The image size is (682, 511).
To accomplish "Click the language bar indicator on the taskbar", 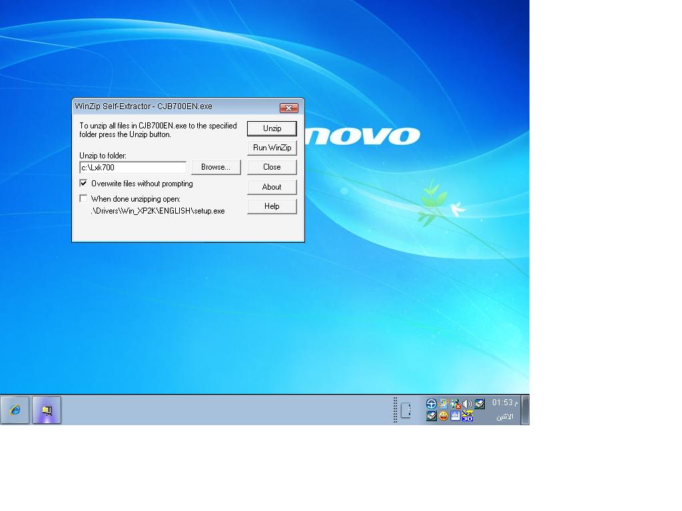I will [x=406, y=410].
